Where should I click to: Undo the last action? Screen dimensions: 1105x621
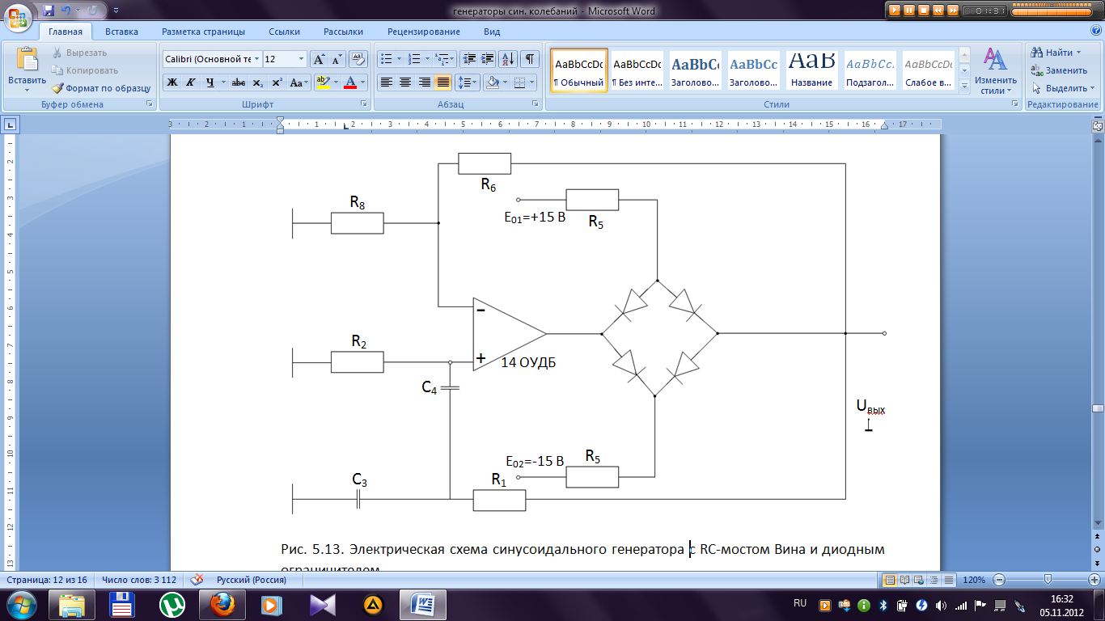click(68, 11)
